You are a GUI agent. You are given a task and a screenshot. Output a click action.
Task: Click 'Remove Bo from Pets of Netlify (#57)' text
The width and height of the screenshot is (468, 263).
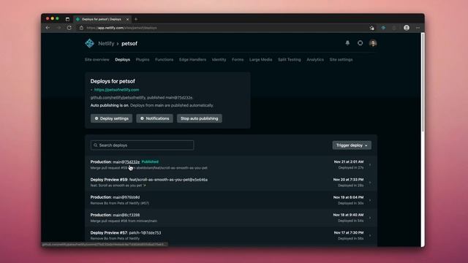[120, 203]
